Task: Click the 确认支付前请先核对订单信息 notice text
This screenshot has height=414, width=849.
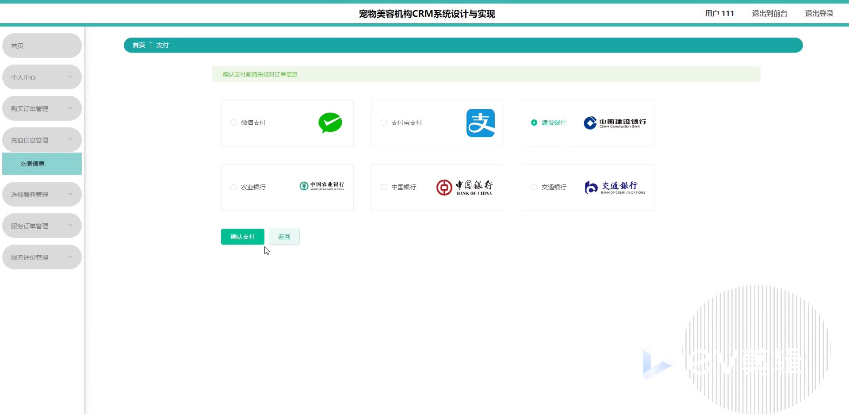Action: (x=260, y=74)
